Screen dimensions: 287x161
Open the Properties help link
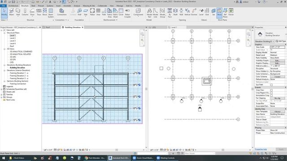(x=261, y=149)
